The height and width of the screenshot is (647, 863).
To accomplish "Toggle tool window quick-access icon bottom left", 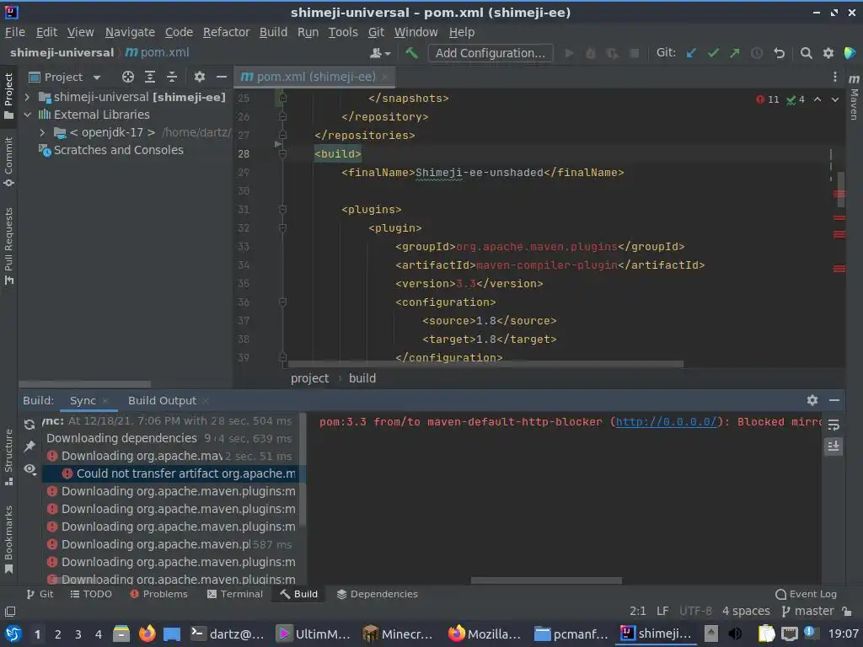I will 10,612.
